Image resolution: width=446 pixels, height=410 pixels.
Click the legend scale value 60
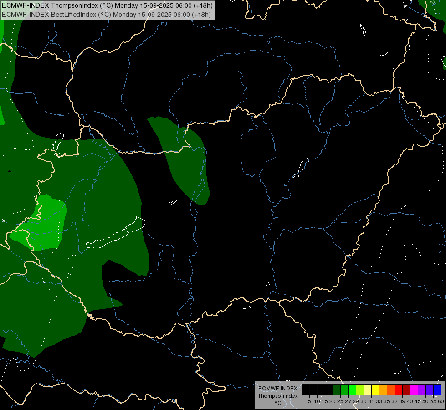click(x=441, y=401)
